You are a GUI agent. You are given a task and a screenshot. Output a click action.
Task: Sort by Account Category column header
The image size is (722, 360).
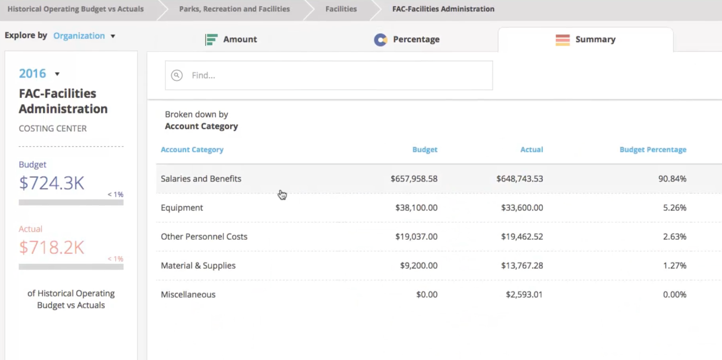tap(192, 150)
